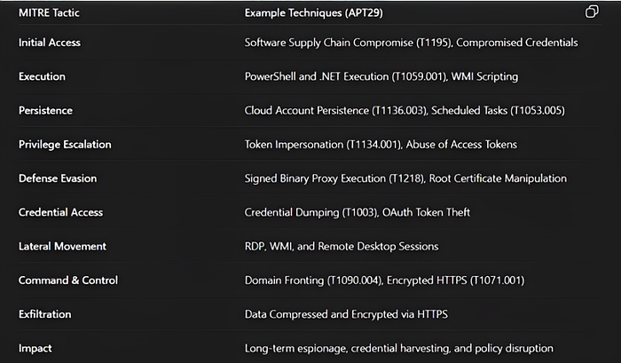Image resolution: width=621 pixels, height=363 pixels.
Task: Select the Command & Control row label
Action: pyautogui.click(x=68, y=280)
